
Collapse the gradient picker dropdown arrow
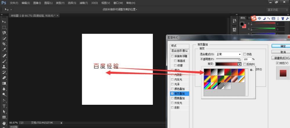coord(240,64)
